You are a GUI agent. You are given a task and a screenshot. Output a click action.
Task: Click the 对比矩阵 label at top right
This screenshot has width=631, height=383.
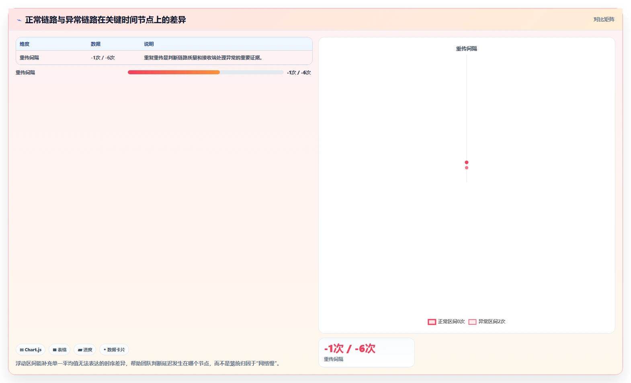pyautogui.click(x=604, y=19)
